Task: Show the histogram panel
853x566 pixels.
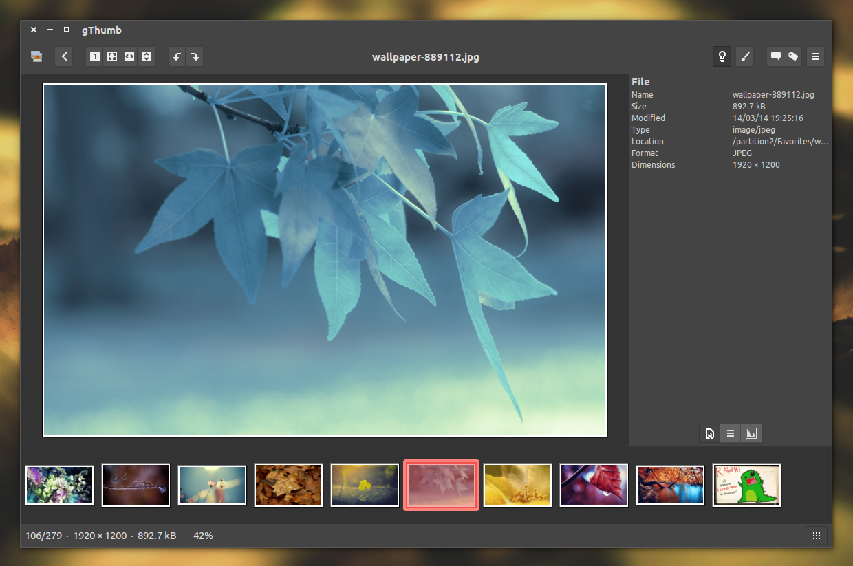Action: pos(751,433)
